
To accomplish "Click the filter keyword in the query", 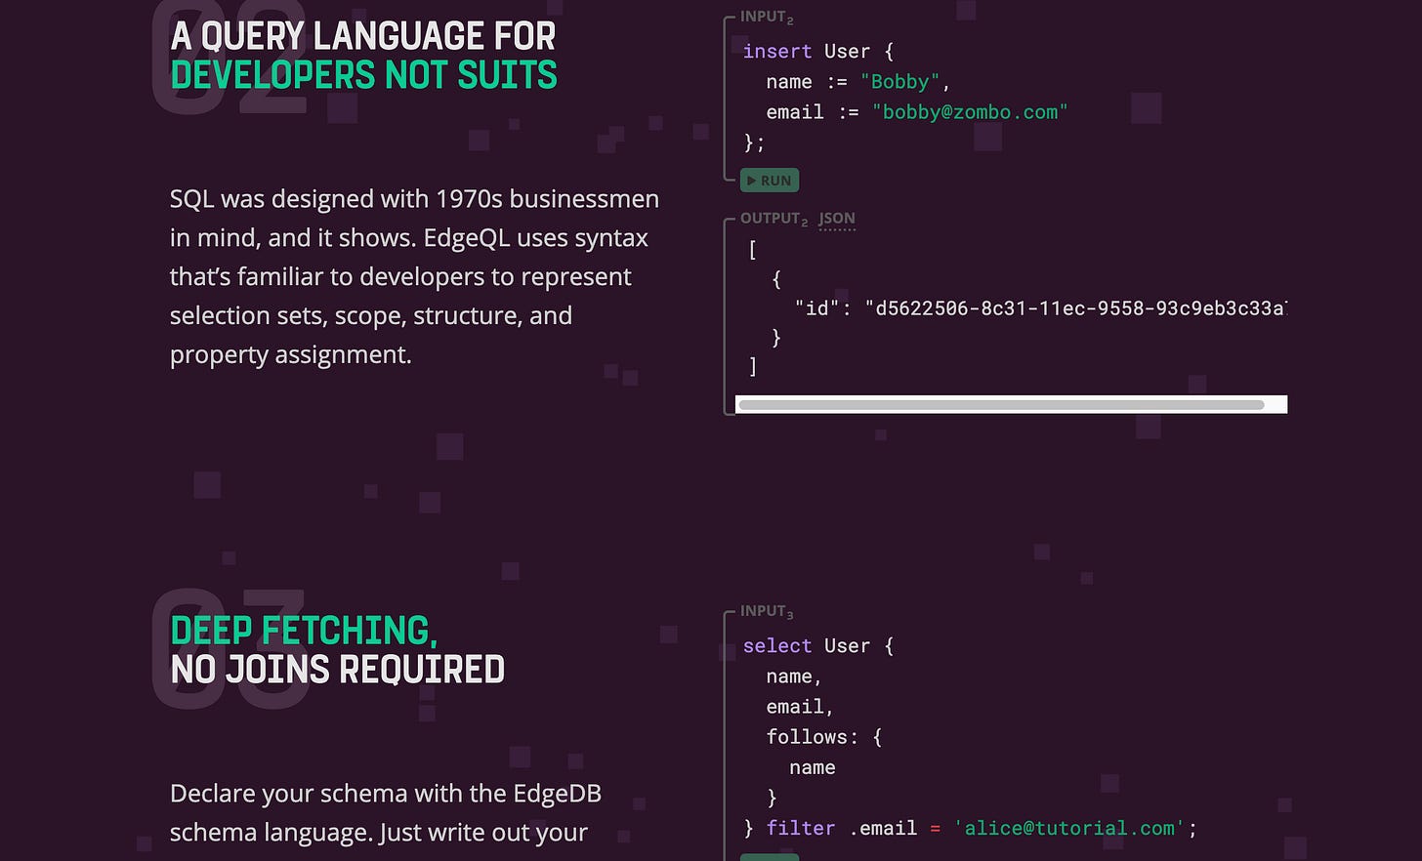I will tap(801, 829).
